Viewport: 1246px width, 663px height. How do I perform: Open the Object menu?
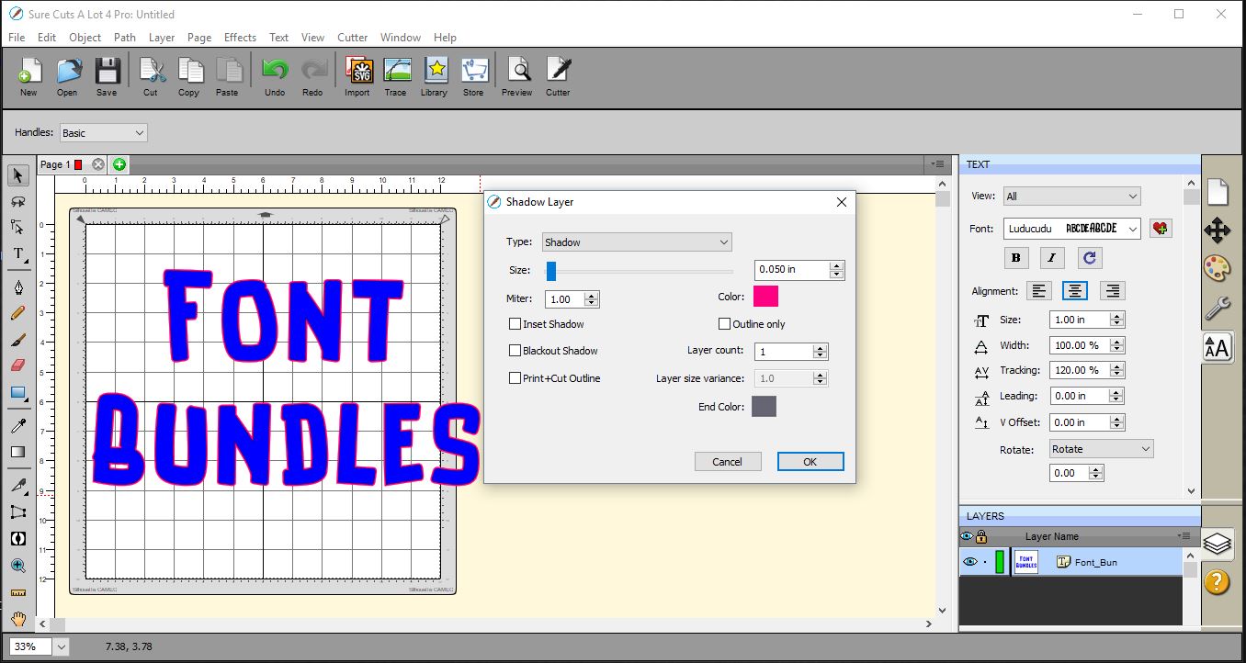point(85,38)
